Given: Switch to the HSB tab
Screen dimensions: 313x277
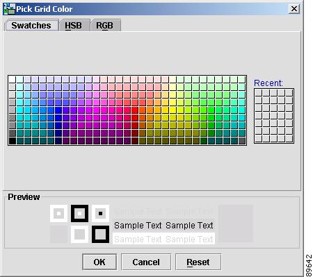Looking at the screenshot, I should (74, 25).
